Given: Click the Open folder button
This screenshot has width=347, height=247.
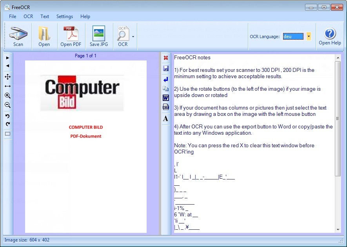Looking at the screenshot, I should click(44, 37).
